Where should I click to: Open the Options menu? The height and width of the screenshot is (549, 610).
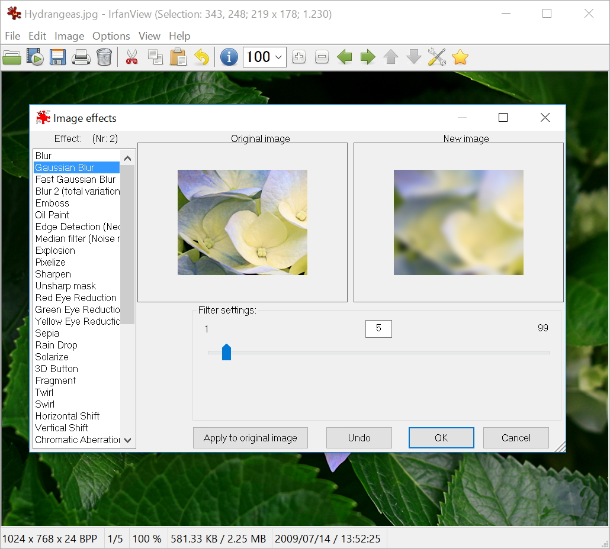[111, 36]
